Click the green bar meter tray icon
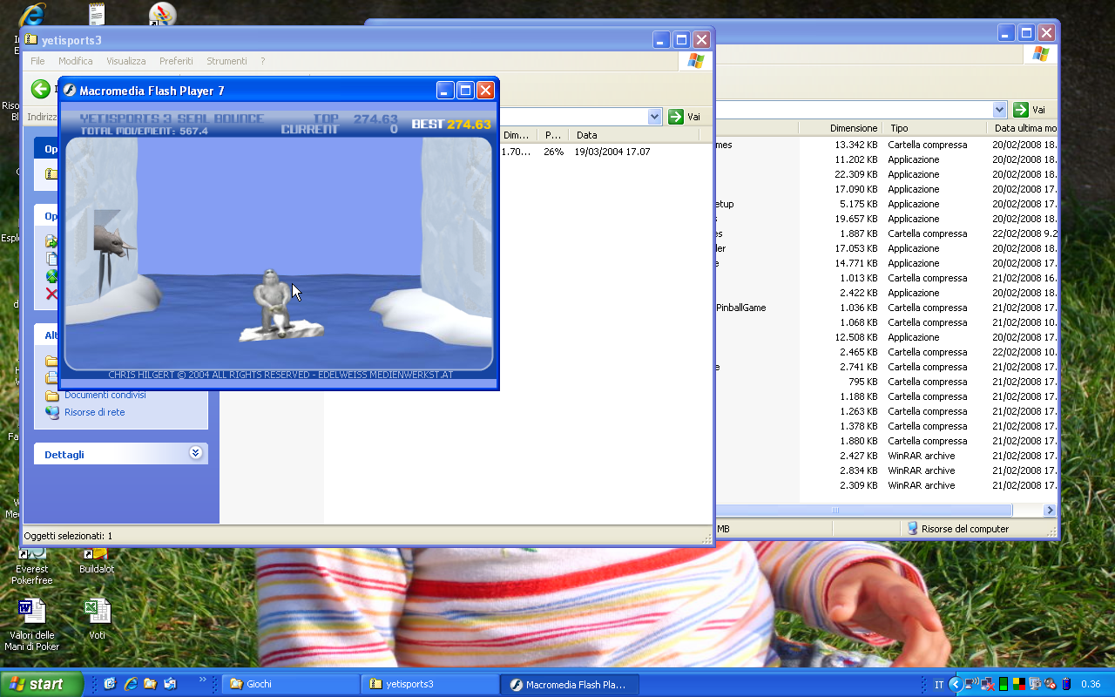Screen dimensions: 1115x697 (1003, 684)
